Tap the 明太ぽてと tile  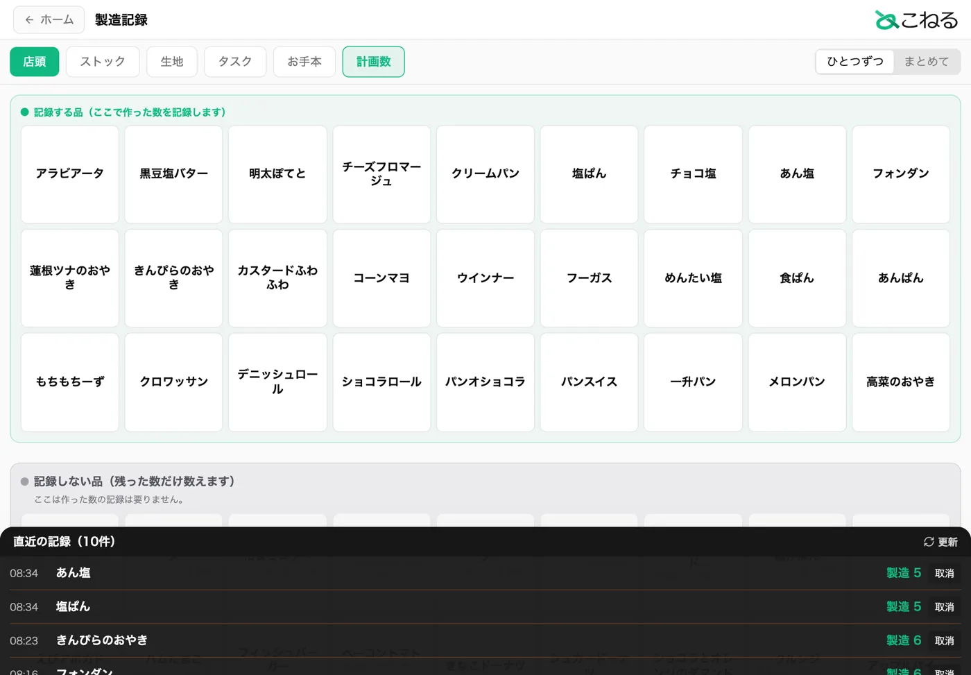pos(277,174)
